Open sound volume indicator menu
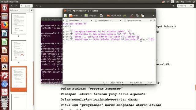196x110 pixels. click(x=182, y=2)
